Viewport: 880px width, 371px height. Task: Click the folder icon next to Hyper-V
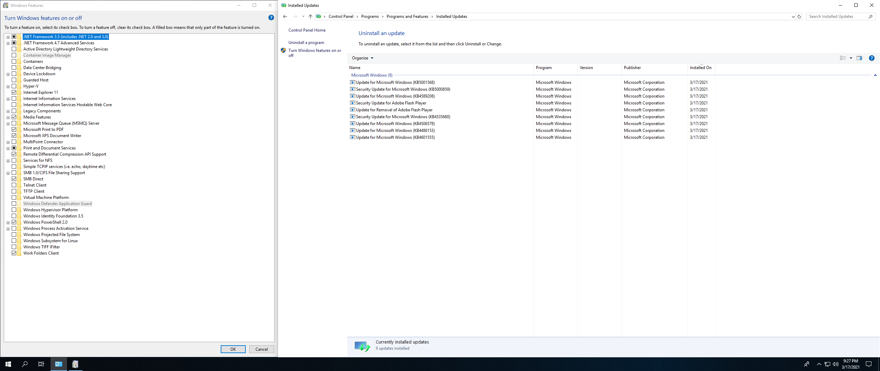click(19, 86)
